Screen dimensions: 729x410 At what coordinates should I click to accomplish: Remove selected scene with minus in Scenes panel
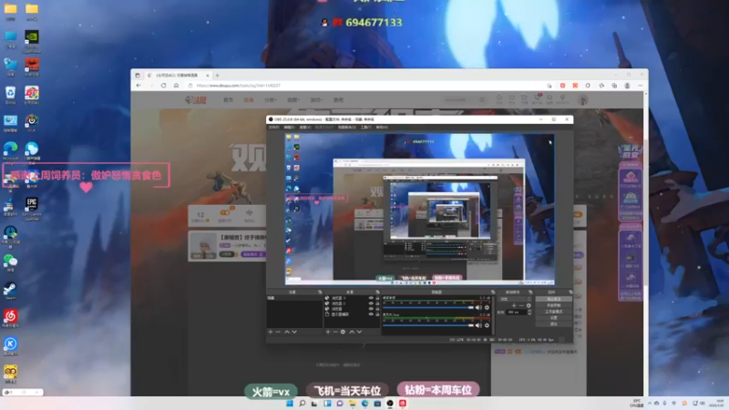pos(278,332)
